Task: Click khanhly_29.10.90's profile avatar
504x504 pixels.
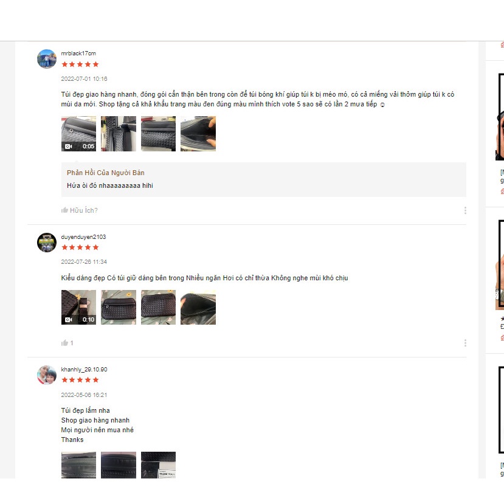Action: tap(47, 375)
